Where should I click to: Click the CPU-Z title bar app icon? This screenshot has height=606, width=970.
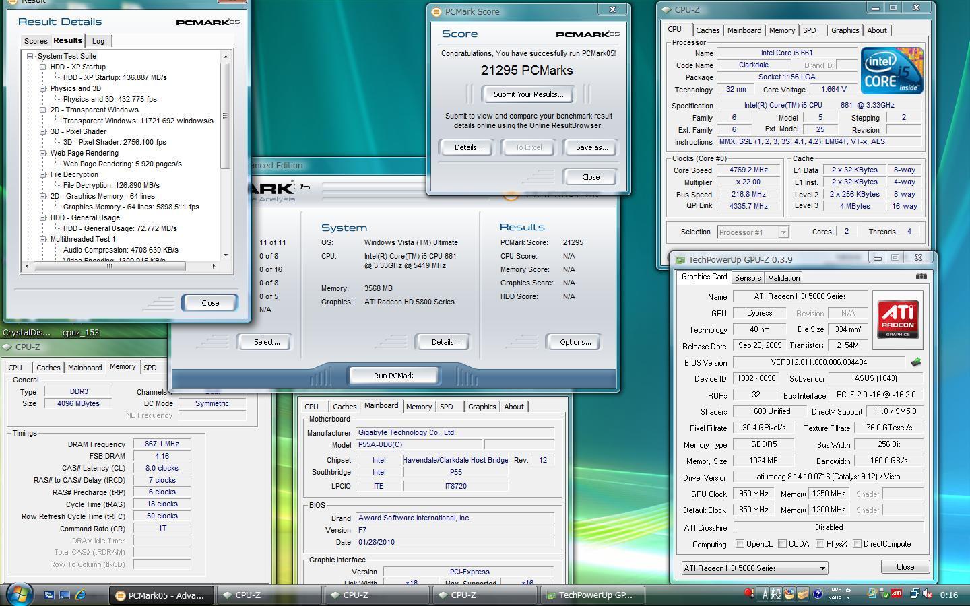(x=666, y=10)
